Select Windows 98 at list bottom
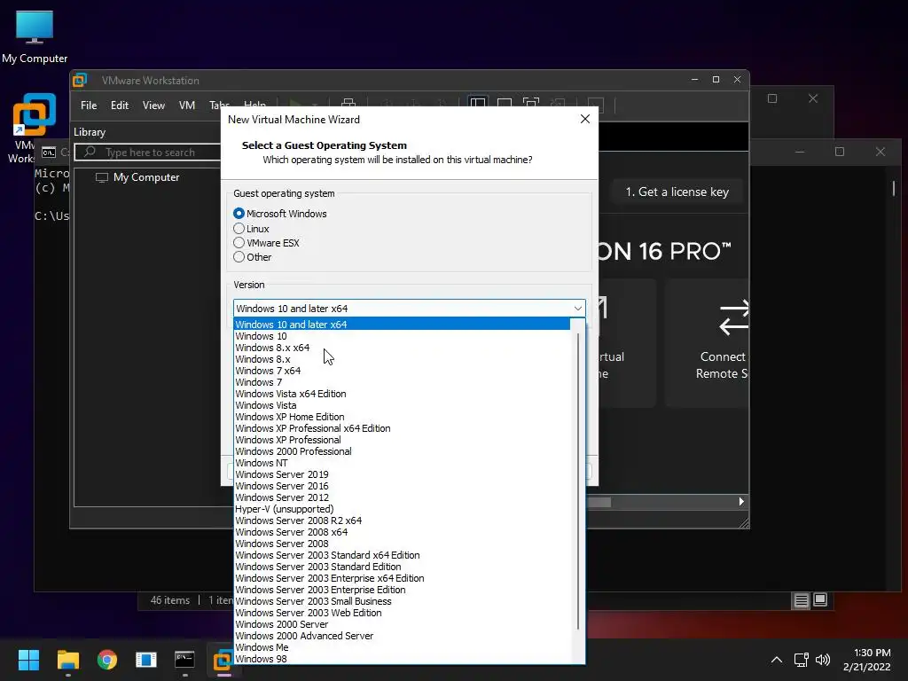 402,659
